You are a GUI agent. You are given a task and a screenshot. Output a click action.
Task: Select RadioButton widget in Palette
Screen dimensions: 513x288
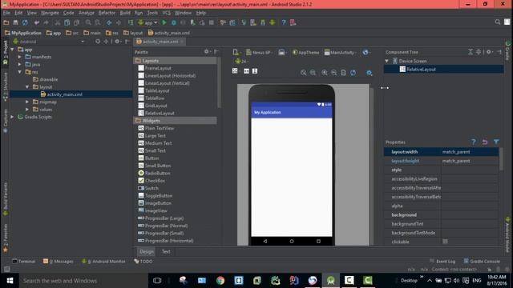157,173
